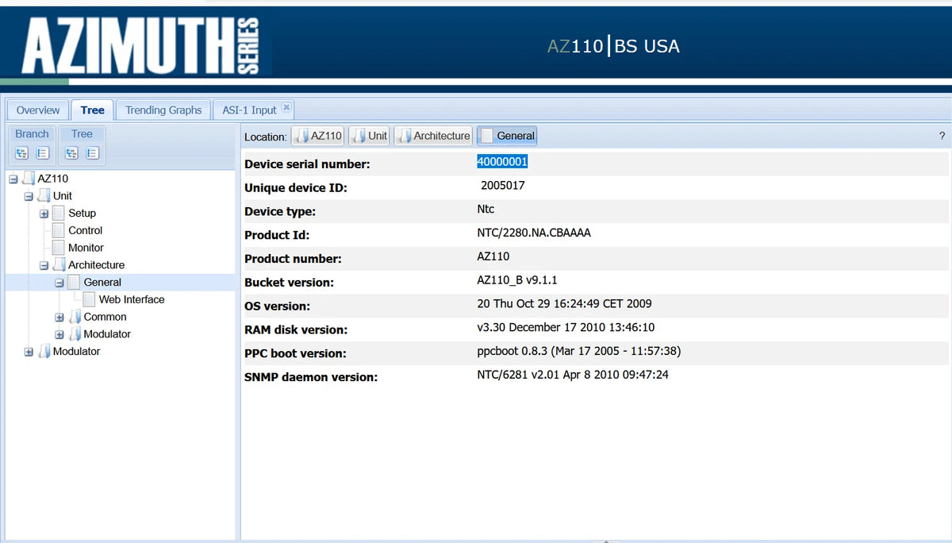The image size is (952, 543).
Task: Select Setup label in the tree
Action: [82, 214]
